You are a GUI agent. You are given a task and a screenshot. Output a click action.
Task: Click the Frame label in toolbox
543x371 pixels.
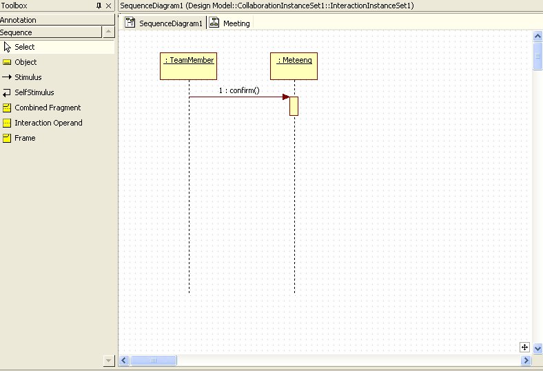(x=25, y=138)
